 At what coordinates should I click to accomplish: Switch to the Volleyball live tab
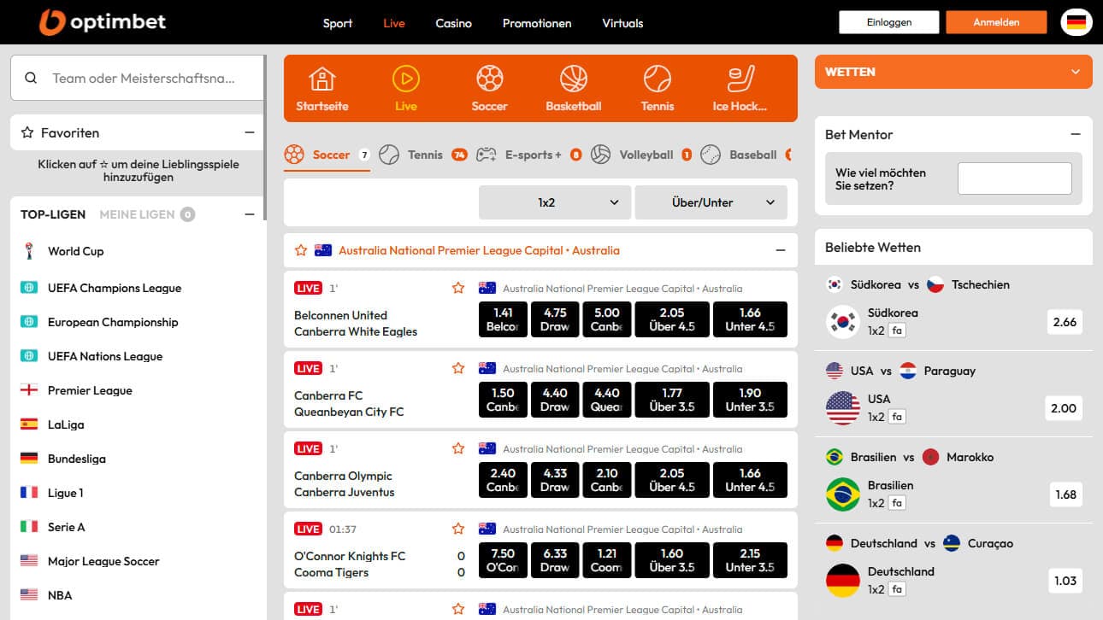click(x=641, y=155)
